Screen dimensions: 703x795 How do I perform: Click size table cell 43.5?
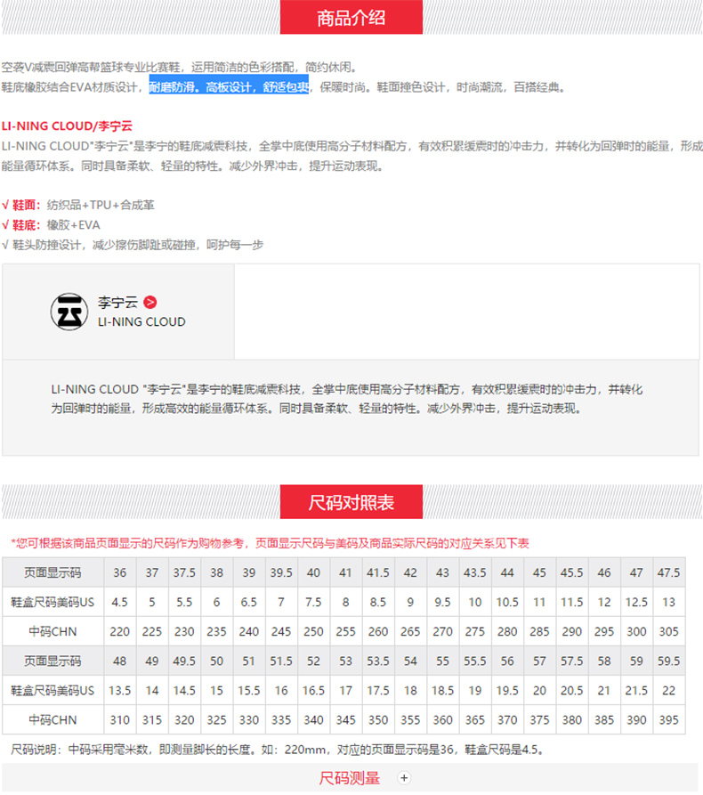click(475, 572)
